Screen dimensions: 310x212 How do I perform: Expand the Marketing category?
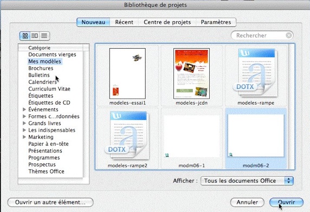[24, 137]
